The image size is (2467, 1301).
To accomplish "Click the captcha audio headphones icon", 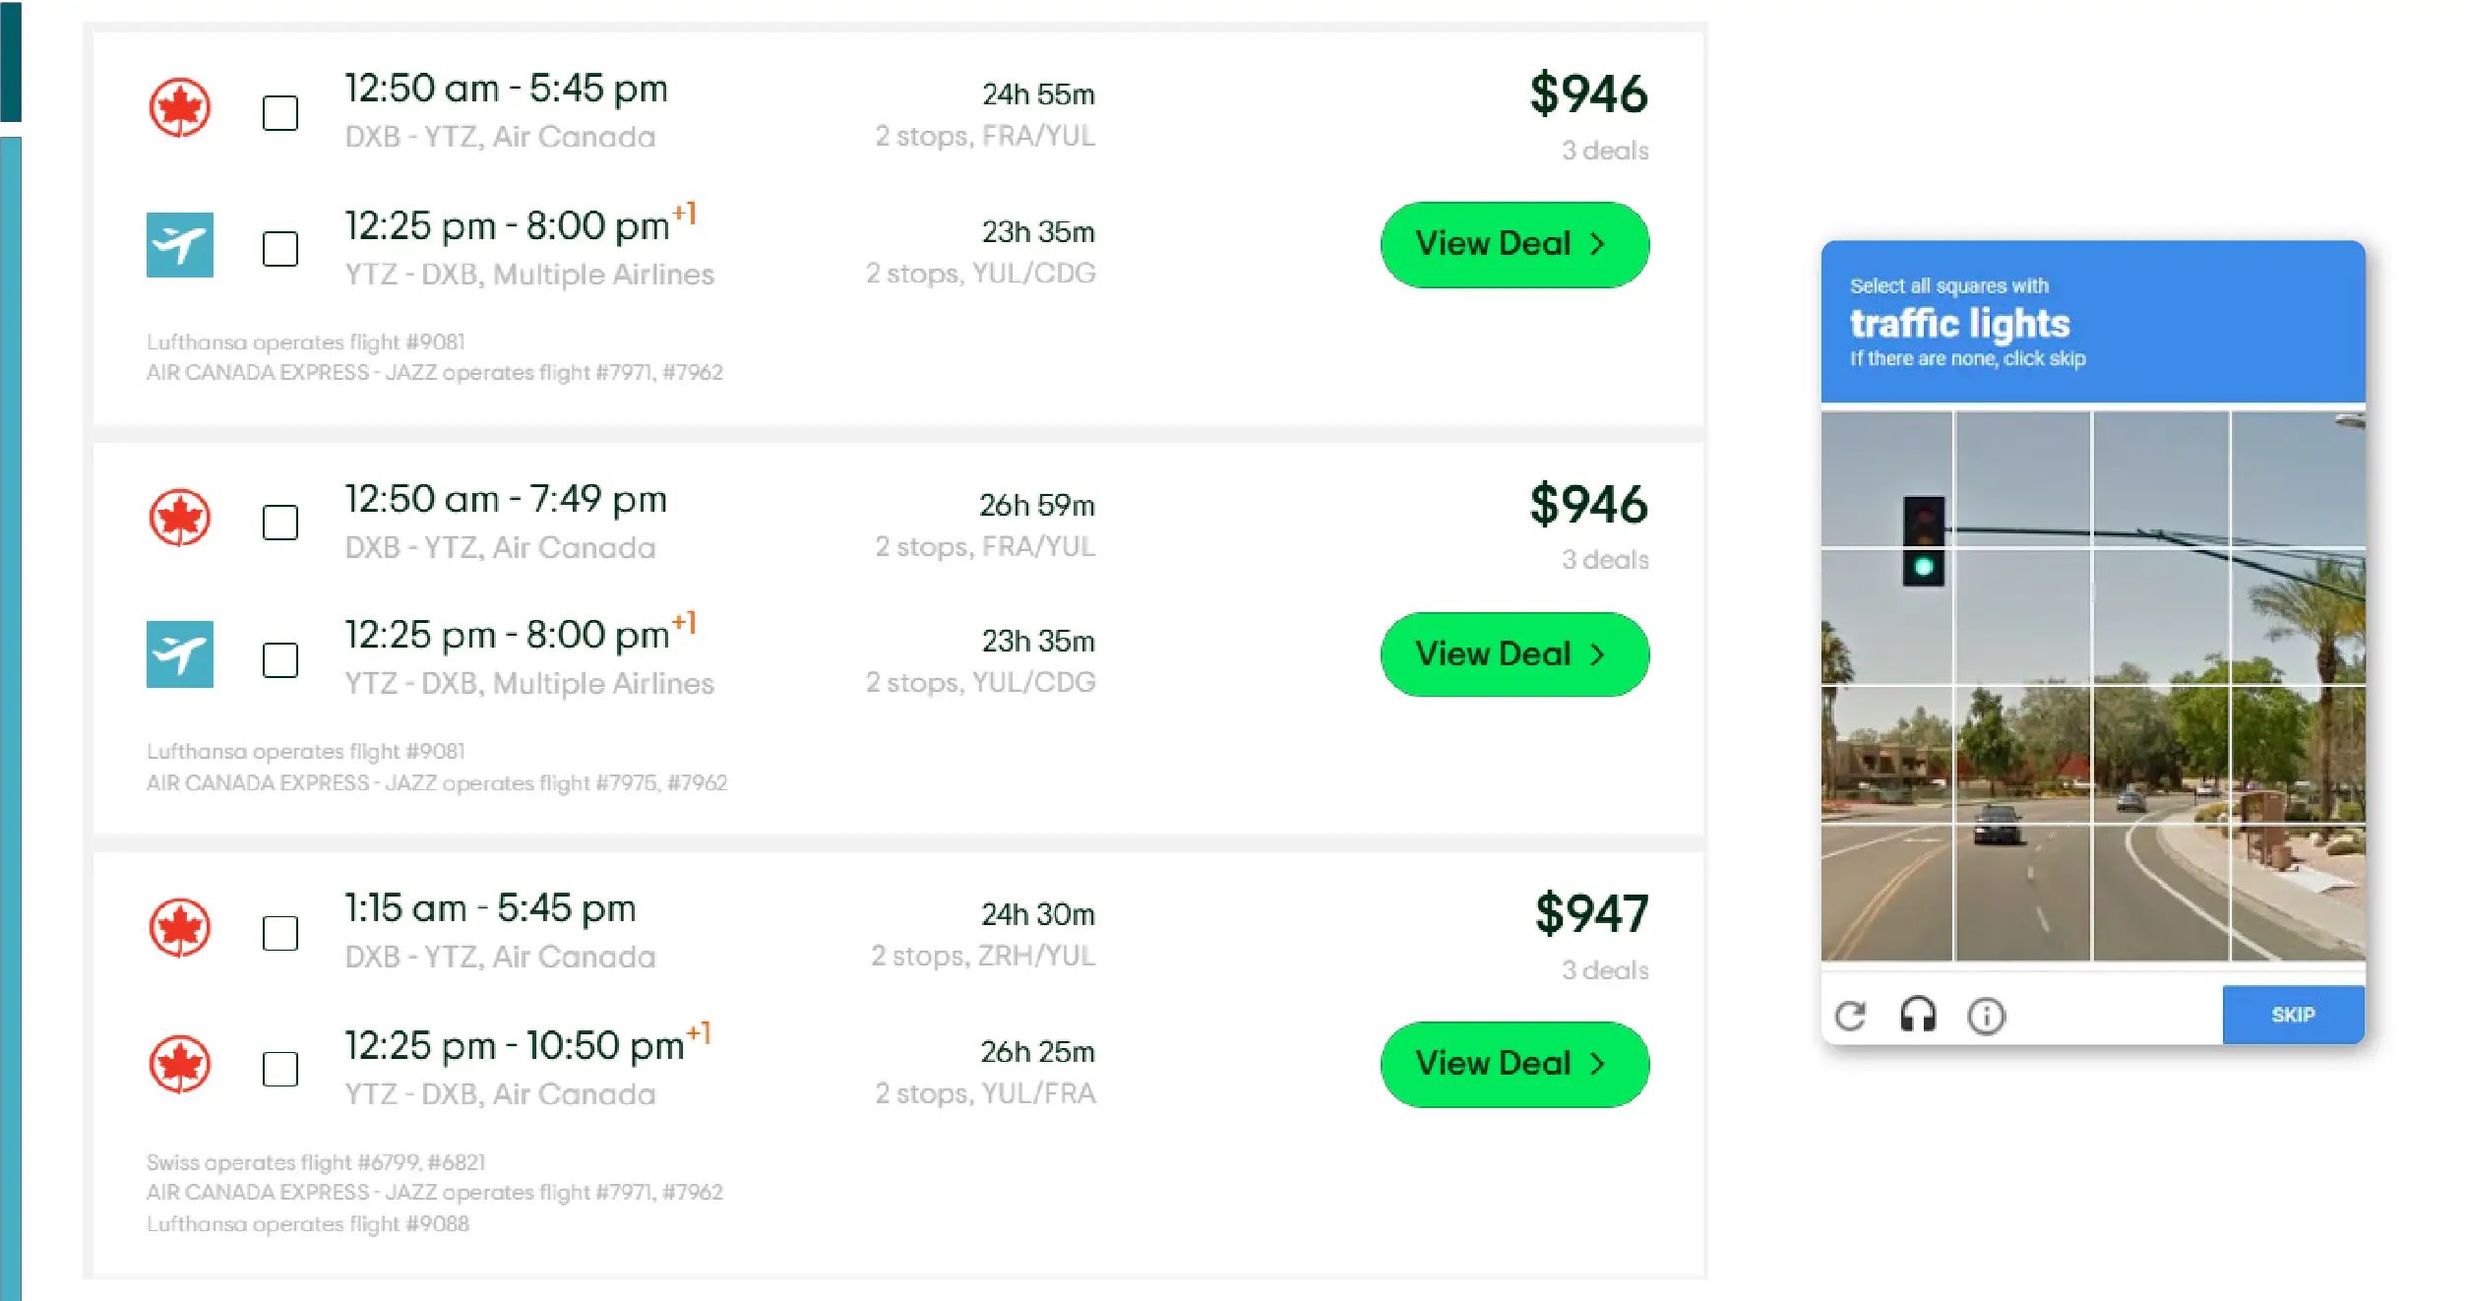I will pyautogui.click(x=1917, y=1015).
